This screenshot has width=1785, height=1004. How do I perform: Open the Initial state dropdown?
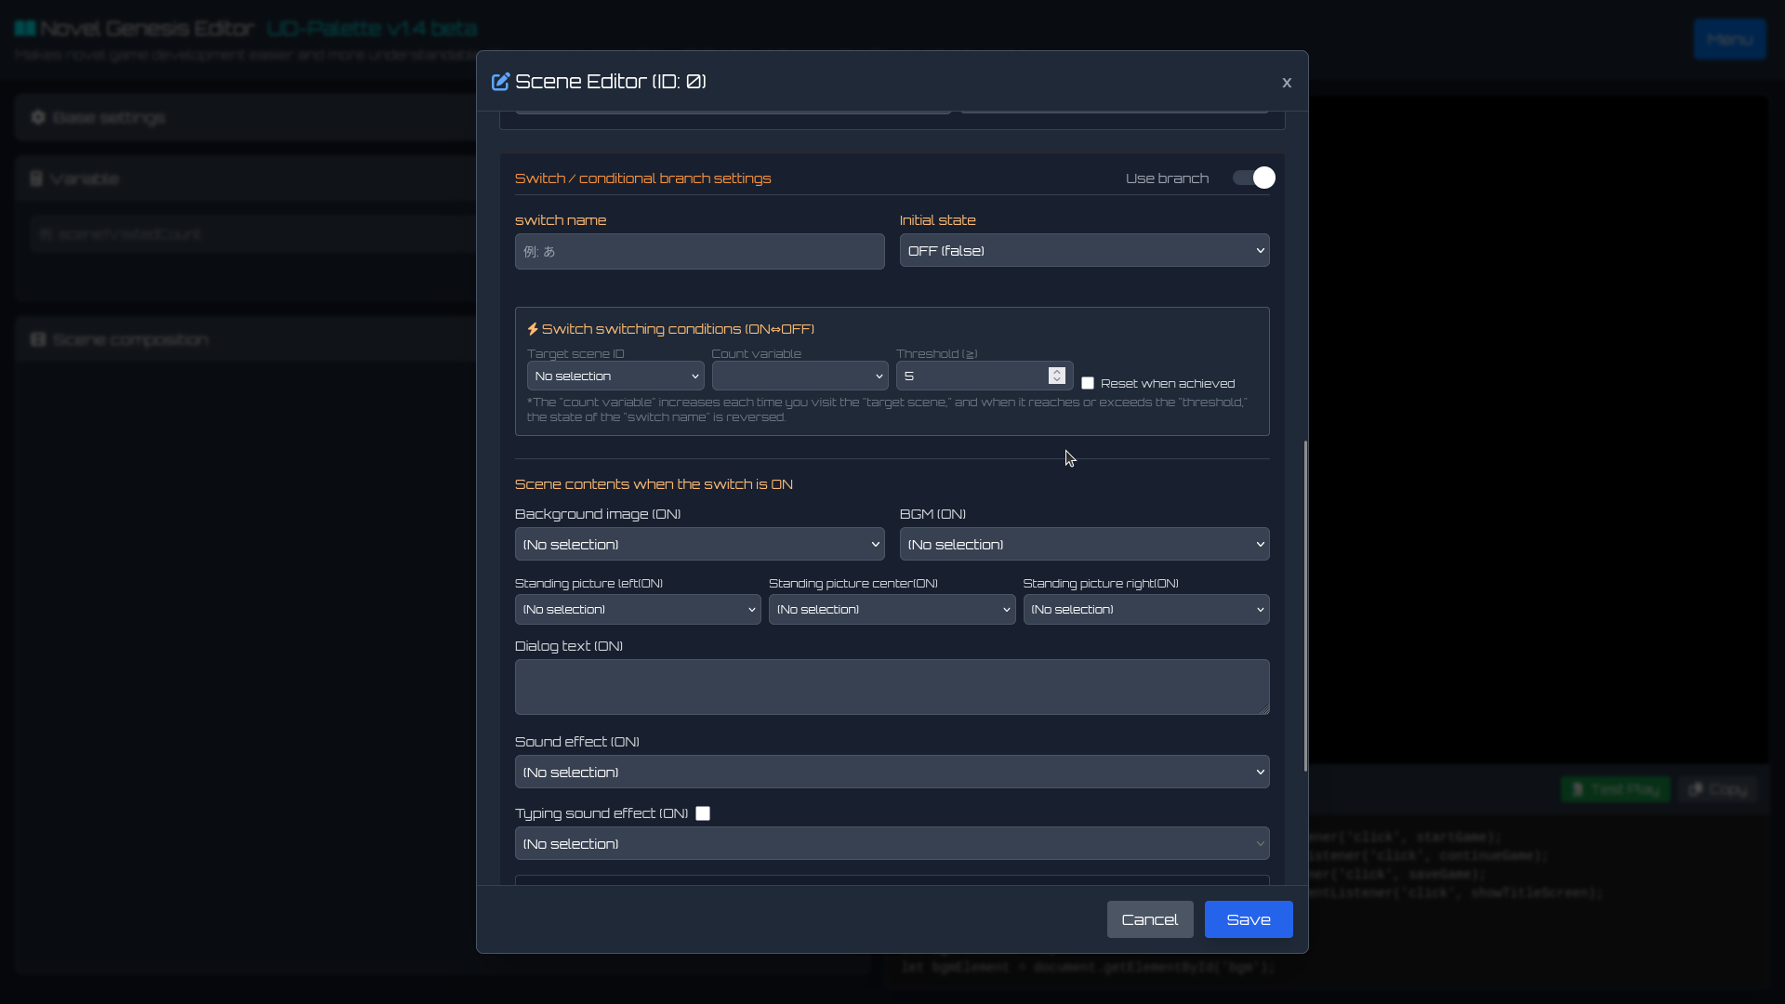coord(1084,251)
